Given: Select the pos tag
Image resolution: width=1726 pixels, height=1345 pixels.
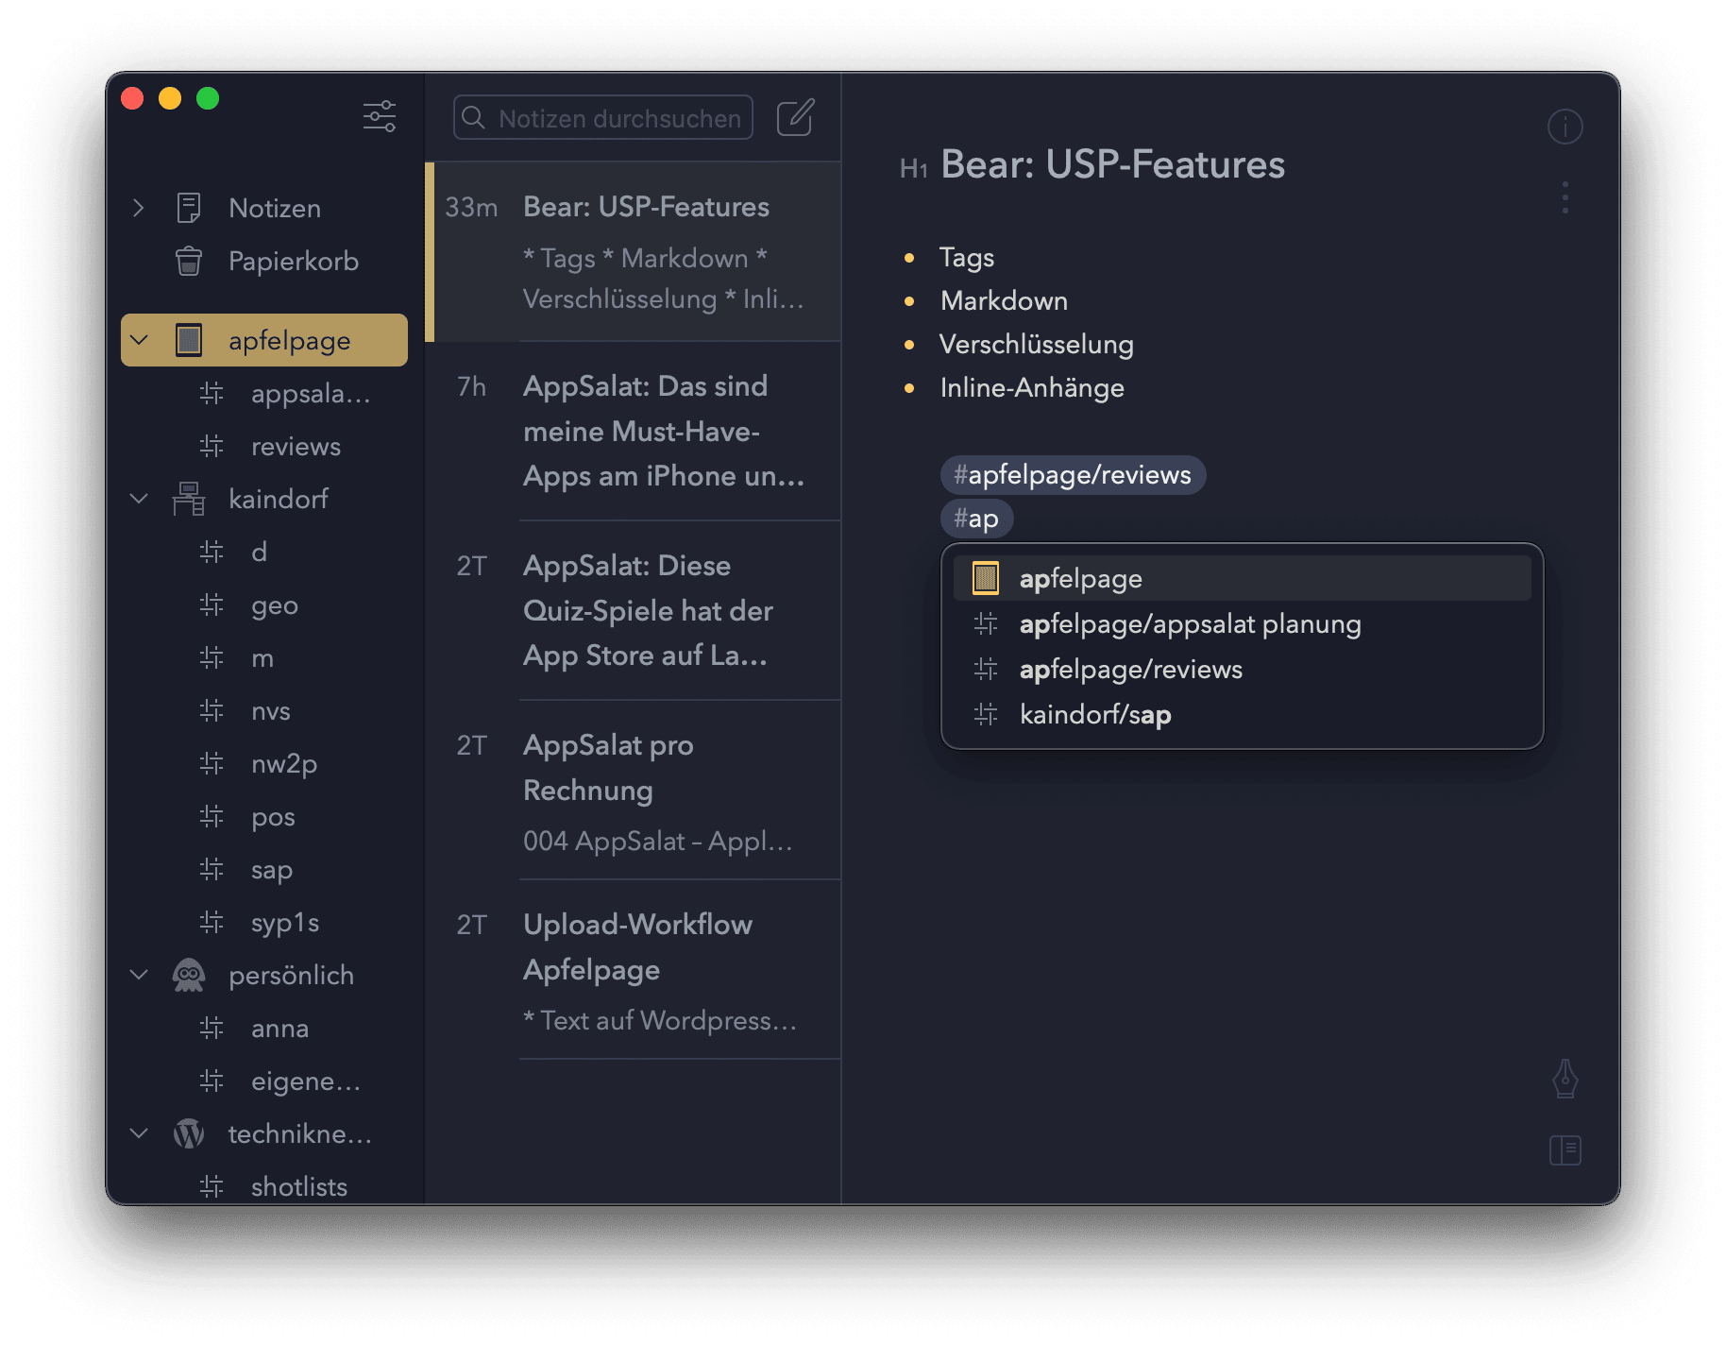Looking at the screenshot, I should 264,816.
